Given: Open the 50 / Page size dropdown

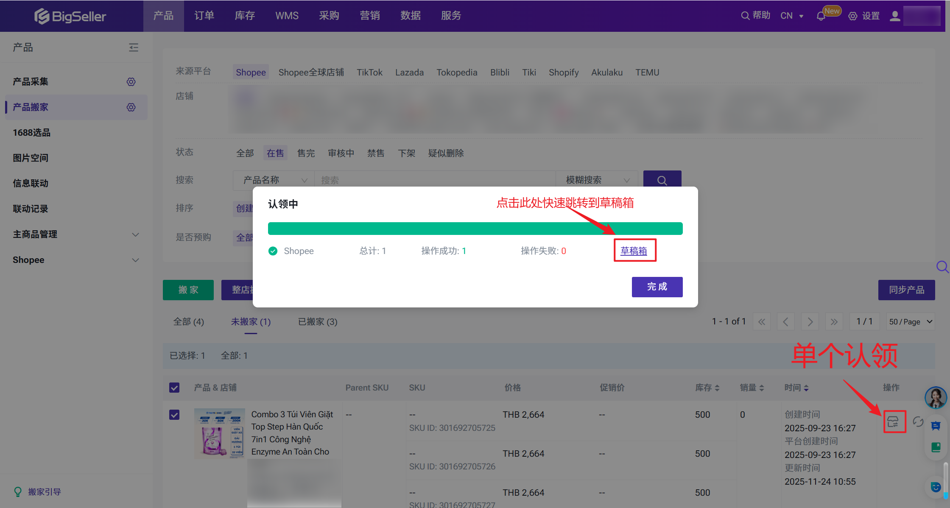Looking at the screenshot, I should pos(911,321).
